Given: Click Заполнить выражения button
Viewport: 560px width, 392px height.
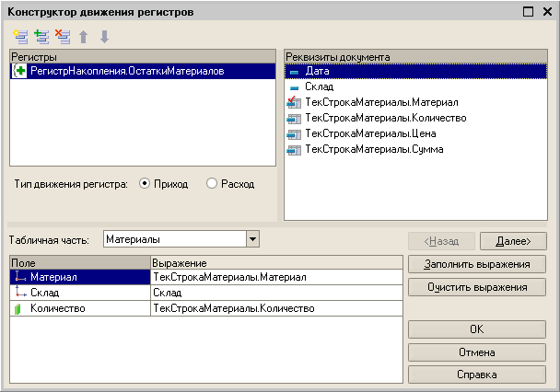Looking at the screenshot, I should (477, 264).
